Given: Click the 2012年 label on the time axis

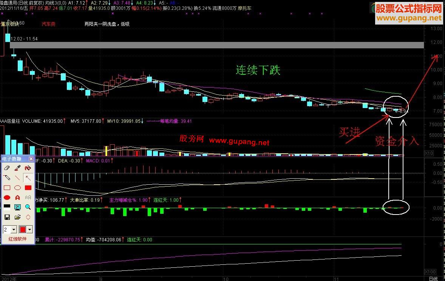Looking at the screenshot, I should pyautogui.click(x=9, y=279).
